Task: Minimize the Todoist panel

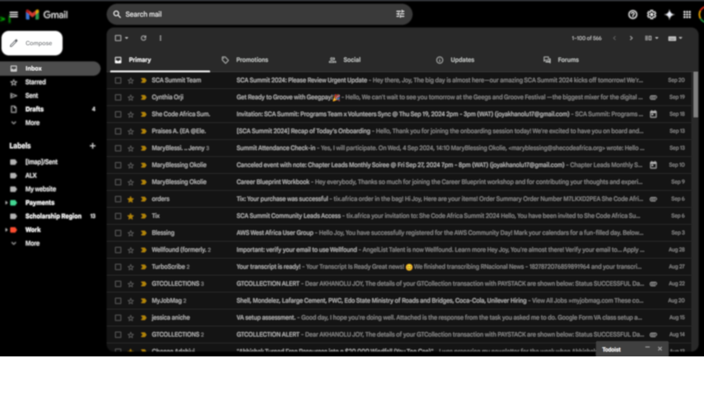Action: (x=647, y=348)
